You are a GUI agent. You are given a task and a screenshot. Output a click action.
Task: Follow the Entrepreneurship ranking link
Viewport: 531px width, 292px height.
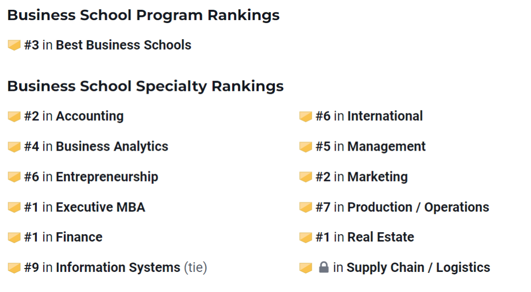click(107, 177)
